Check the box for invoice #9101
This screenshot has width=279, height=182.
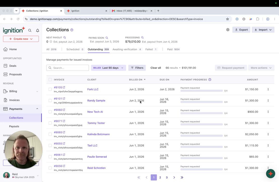50,100
